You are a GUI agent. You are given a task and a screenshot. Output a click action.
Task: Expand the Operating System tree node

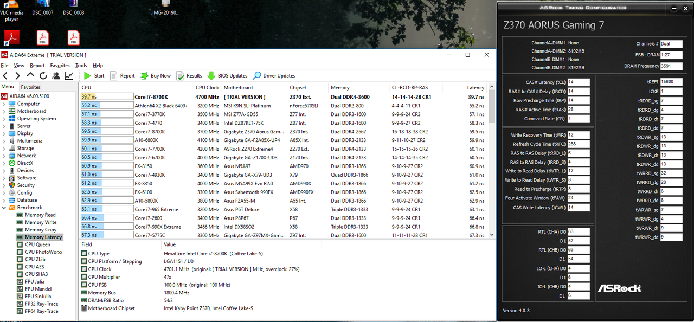[4, 119]
